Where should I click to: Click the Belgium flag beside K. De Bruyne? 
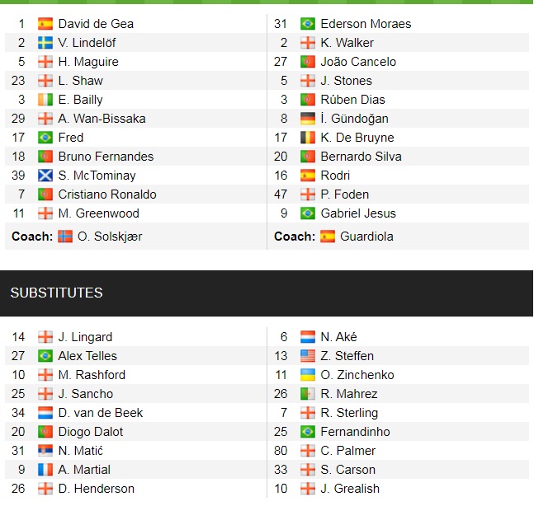[308, 138]
